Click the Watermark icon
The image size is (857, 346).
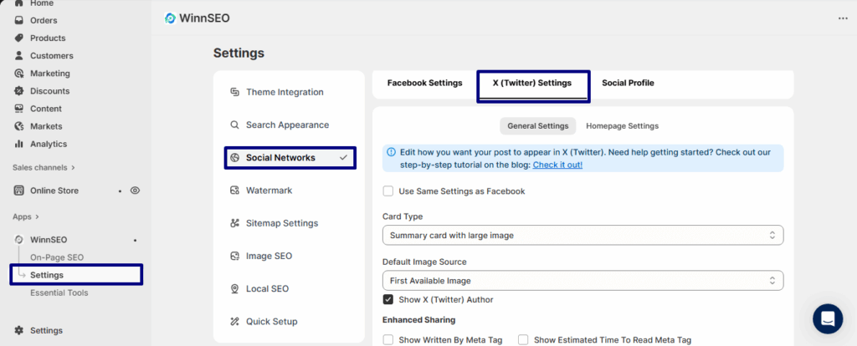click(234, 191)
